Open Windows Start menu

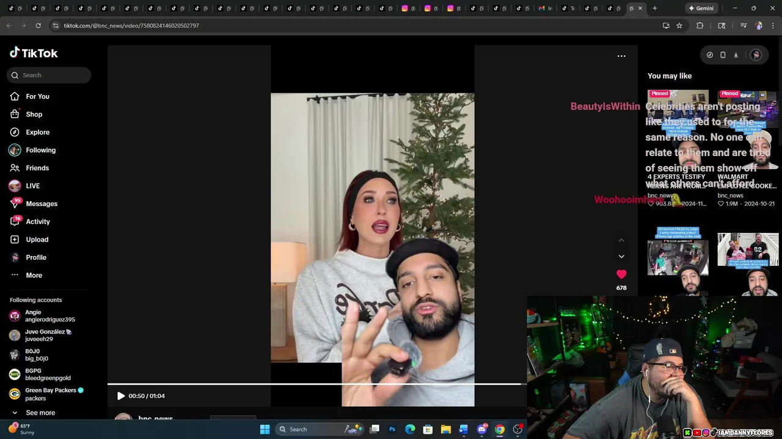(265, 429)
